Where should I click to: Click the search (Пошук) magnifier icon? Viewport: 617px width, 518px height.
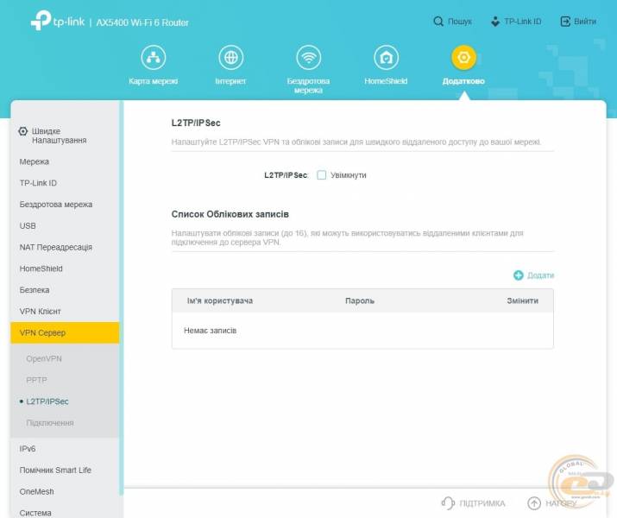439,22
